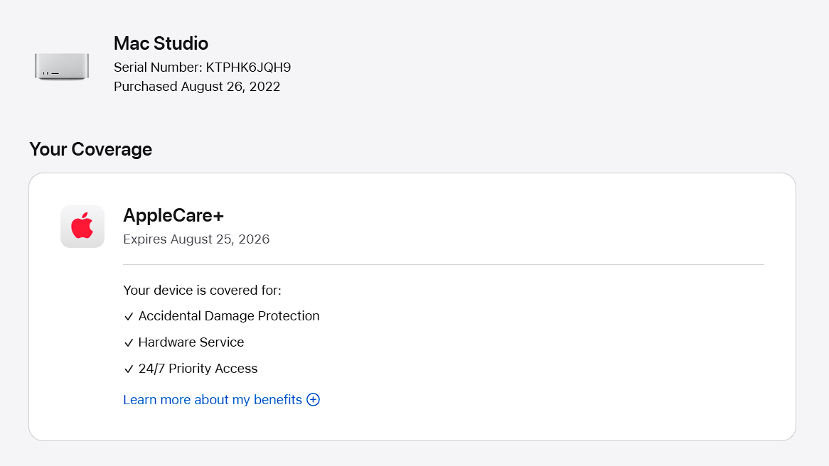Click the AppleCare+ plan title

click(x=173, y=215)
